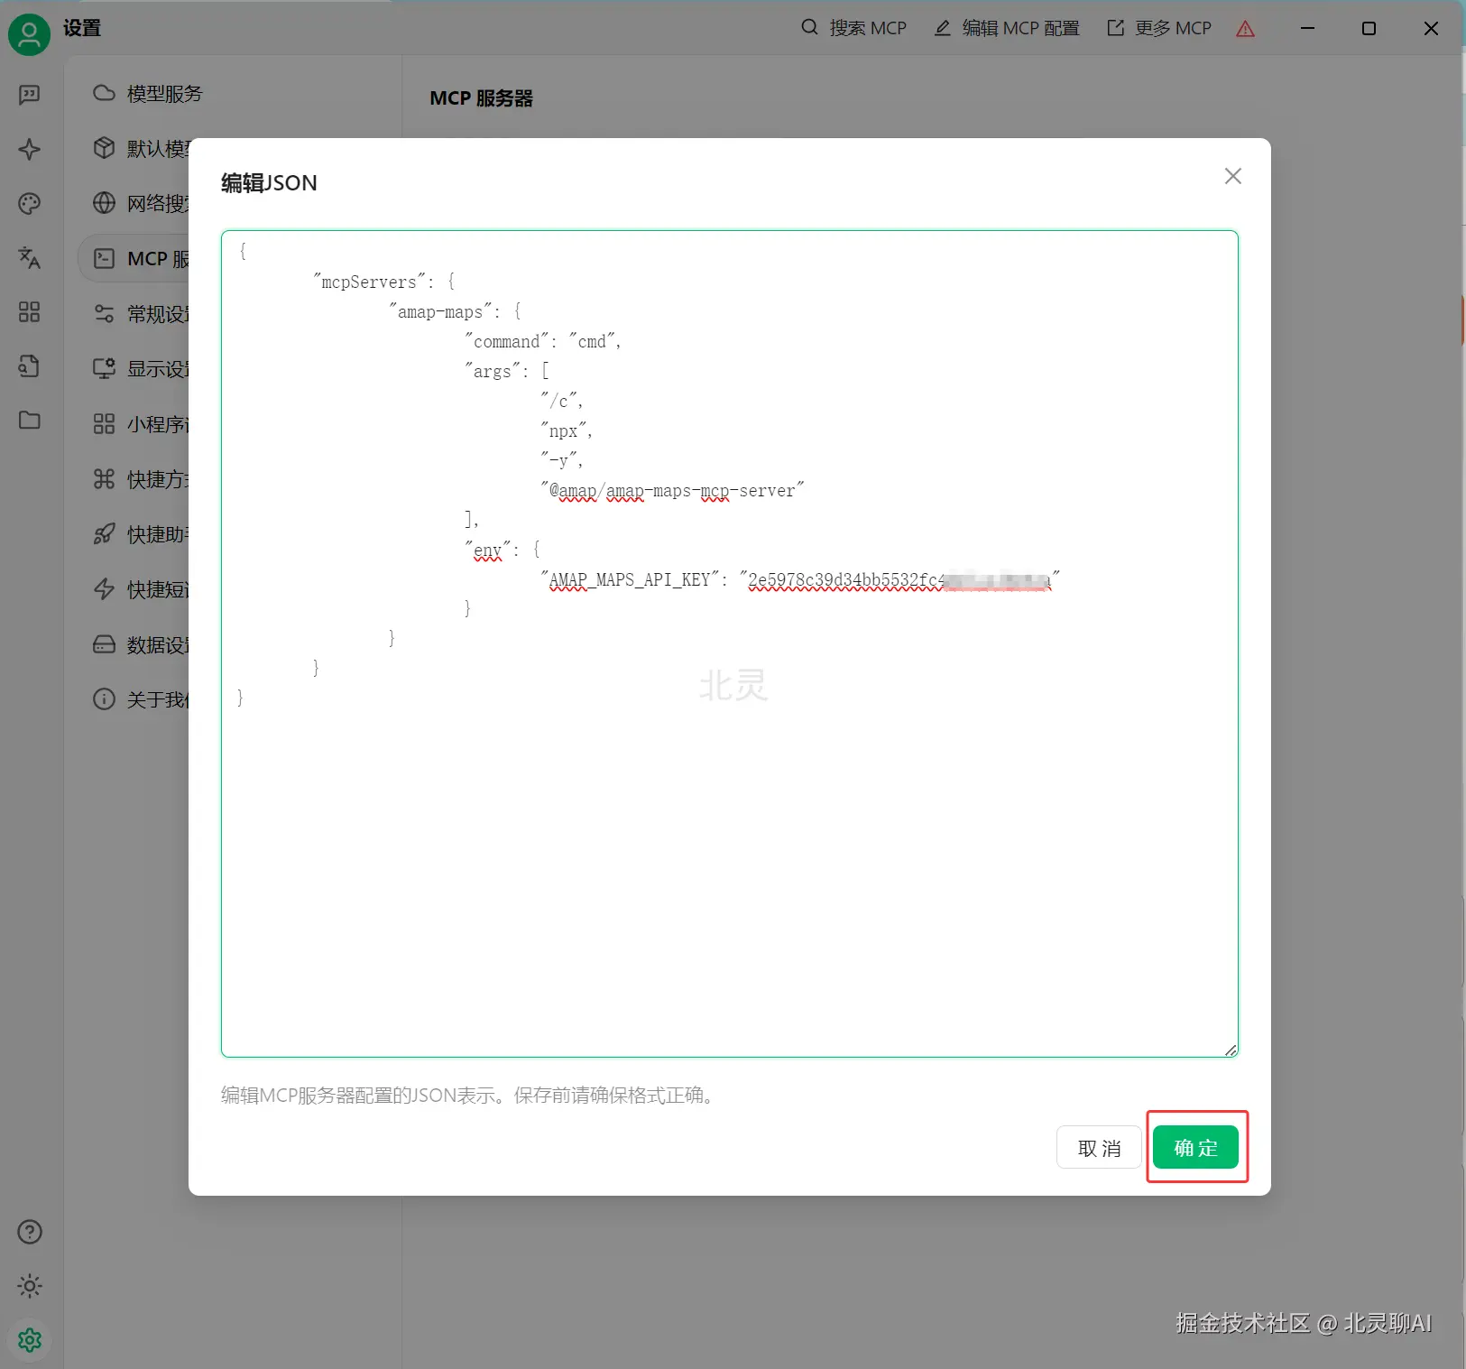Click the "command": "cmd" line
The image size is (1466, 1369).
[x=542, y=341]
